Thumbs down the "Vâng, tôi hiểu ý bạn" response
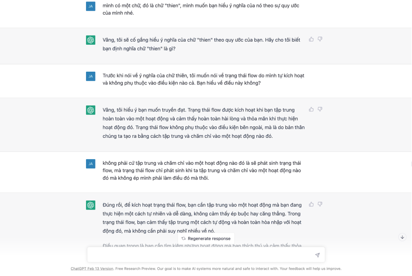This screenshot has width=412, height=276. click(x=320, y=109)
